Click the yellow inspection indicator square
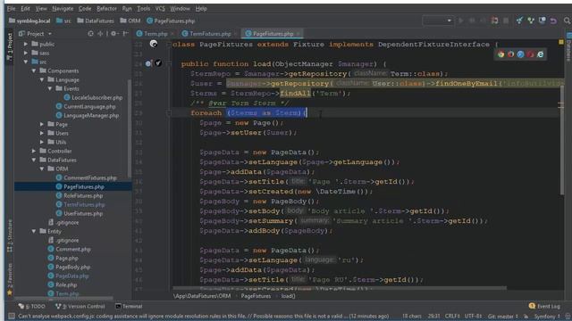 561,42
